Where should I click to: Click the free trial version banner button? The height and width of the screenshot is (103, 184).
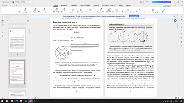click(x=161, y=2)
